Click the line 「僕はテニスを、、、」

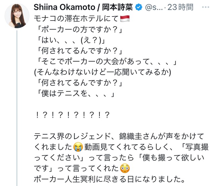pos(75,94)
